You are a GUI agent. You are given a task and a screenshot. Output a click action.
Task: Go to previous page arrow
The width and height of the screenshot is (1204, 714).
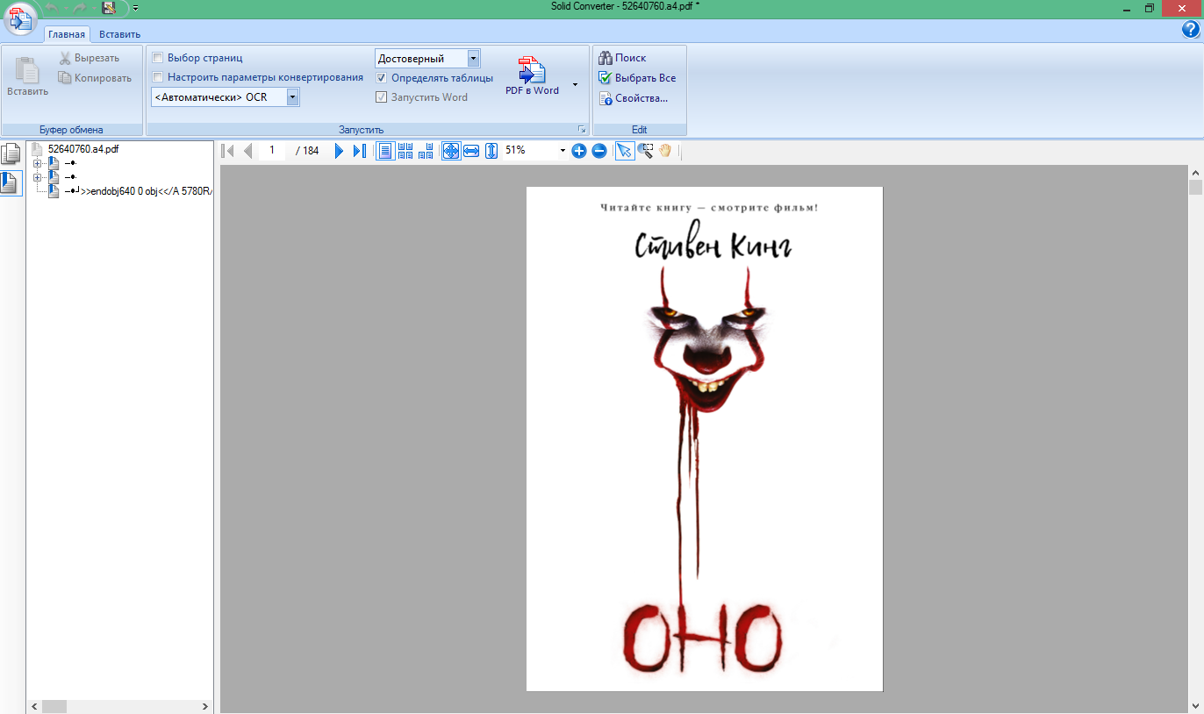pos(247,151)
